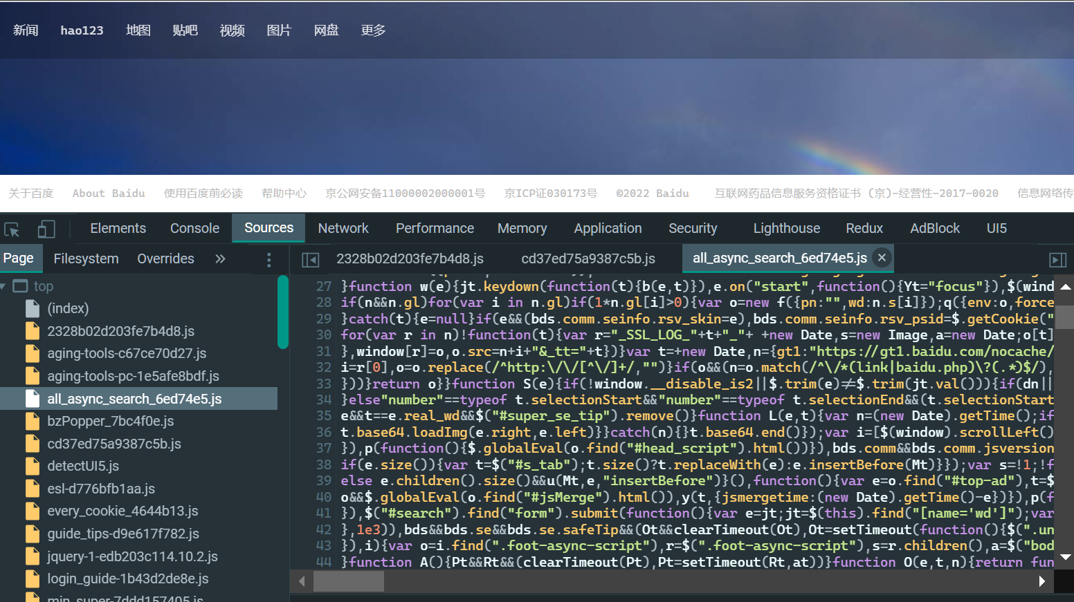Open the Lighthouse tab
1074x602 pixels.
[786, 228]
